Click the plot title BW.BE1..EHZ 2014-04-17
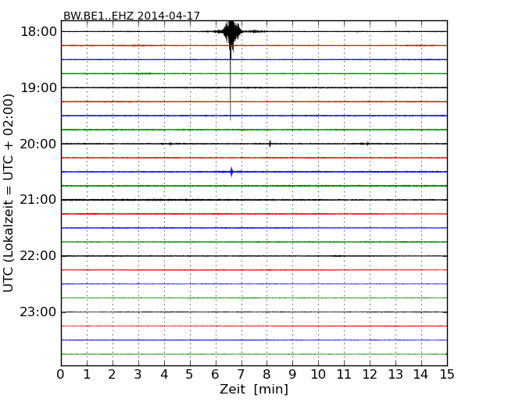 131,16
